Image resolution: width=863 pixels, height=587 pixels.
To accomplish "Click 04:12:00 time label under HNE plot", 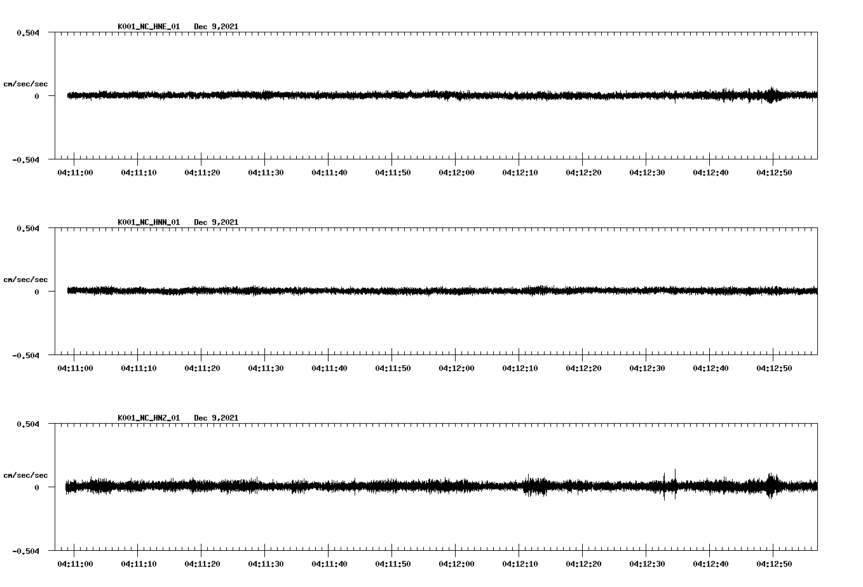I will tap(456, 173).
